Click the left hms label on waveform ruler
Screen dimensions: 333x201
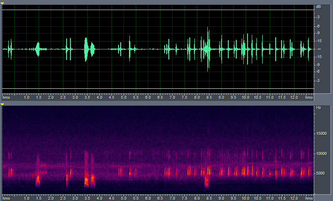(6, 98)
